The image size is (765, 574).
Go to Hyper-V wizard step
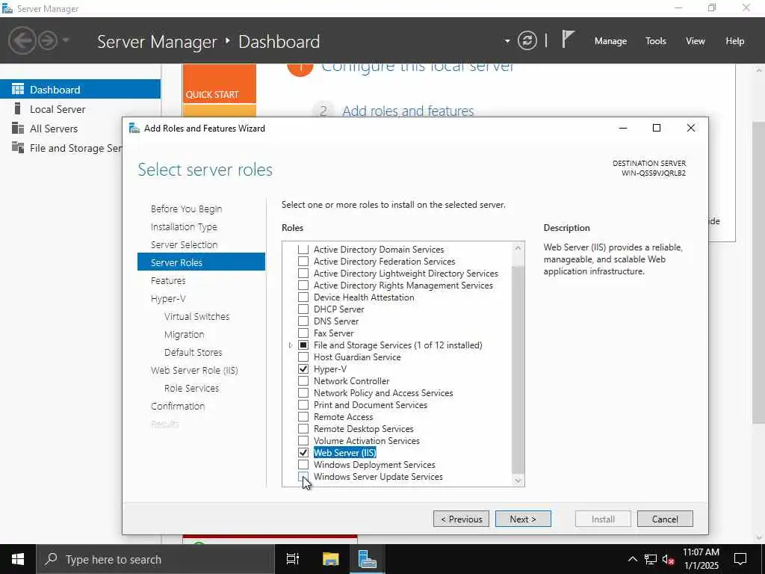pos(168,299)
